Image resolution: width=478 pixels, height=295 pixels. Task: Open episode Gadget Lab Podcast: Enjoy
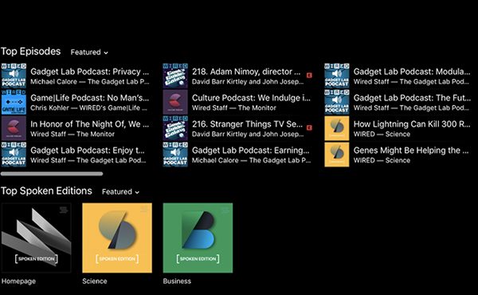[x=88, y=151]
